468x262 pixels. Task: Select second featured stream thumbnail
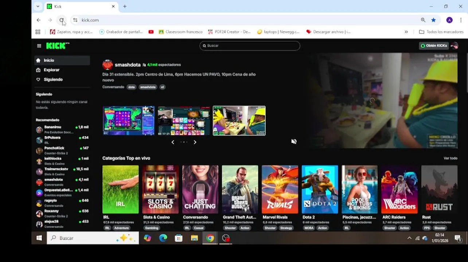coord(184,121)
